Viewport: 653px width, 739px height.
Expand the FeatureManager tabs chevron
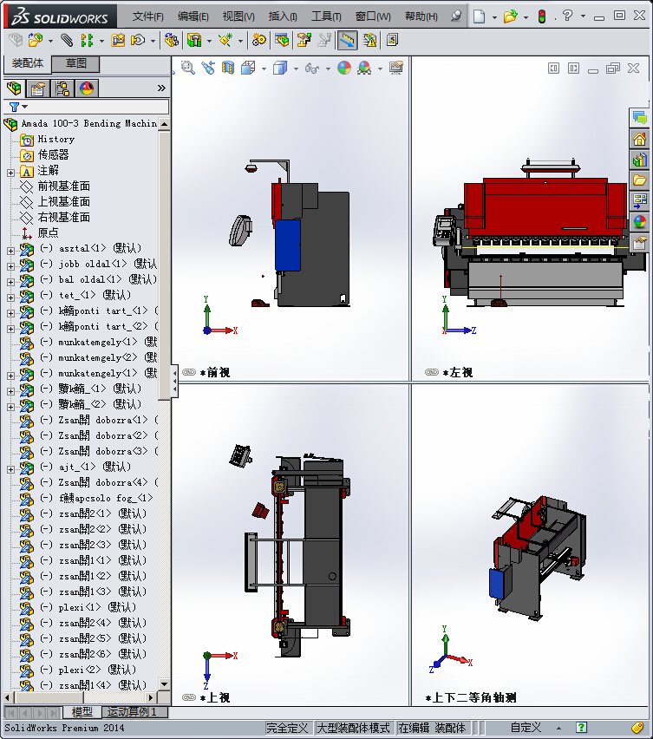(161, 88)
